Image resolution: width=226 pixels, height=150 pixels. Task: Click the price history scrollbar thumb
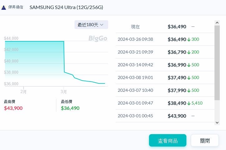(217, 62)
